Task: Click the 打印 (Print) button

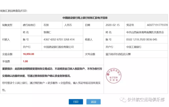Action: tap(76, 102)
